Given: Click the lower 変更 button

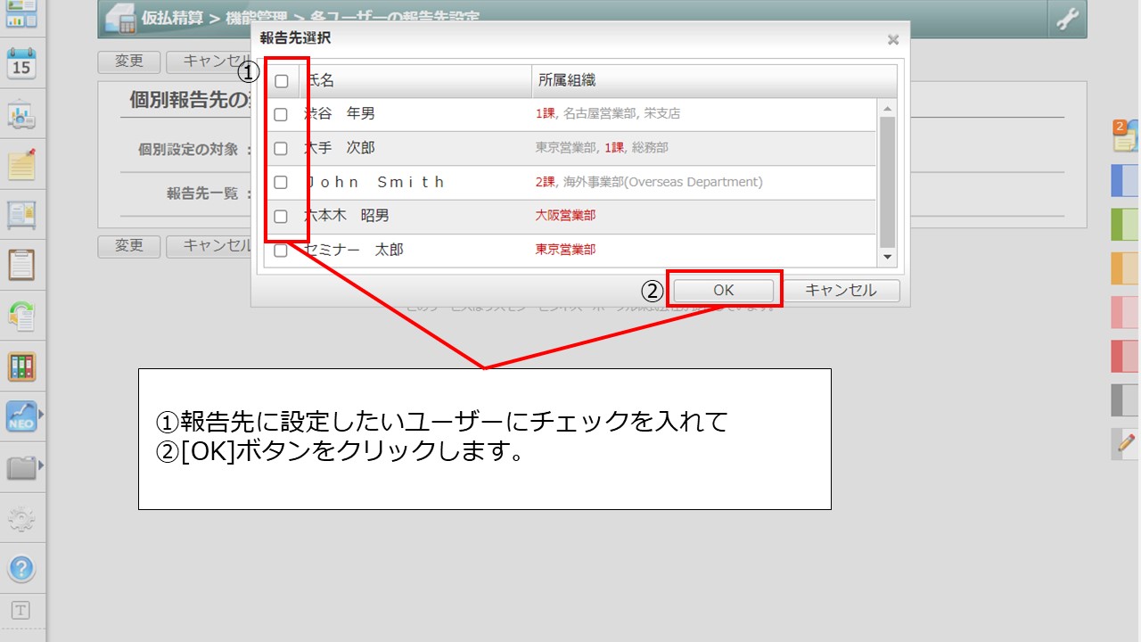Looking at the screenshot, I should tap(129, 246).
